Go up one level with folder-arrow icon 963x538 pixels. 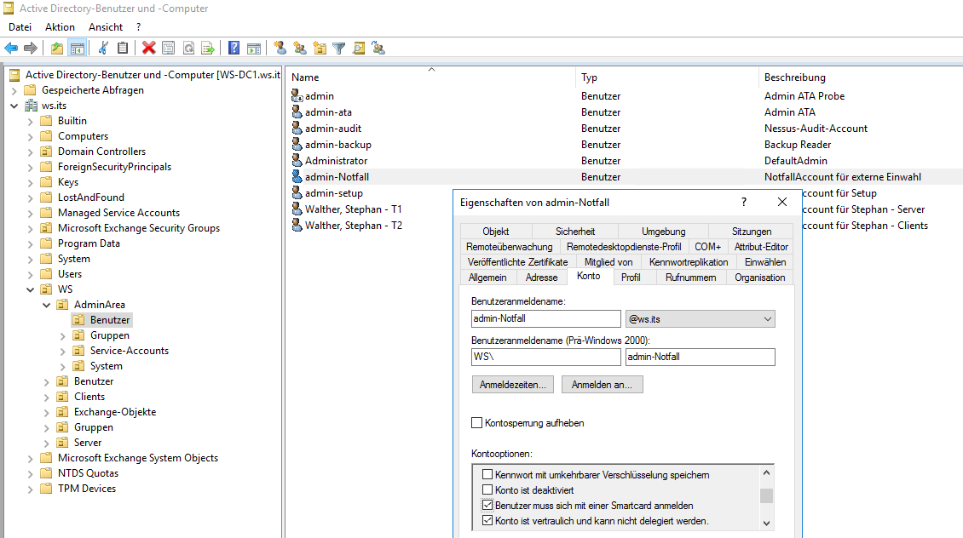(x=57, y=48)
